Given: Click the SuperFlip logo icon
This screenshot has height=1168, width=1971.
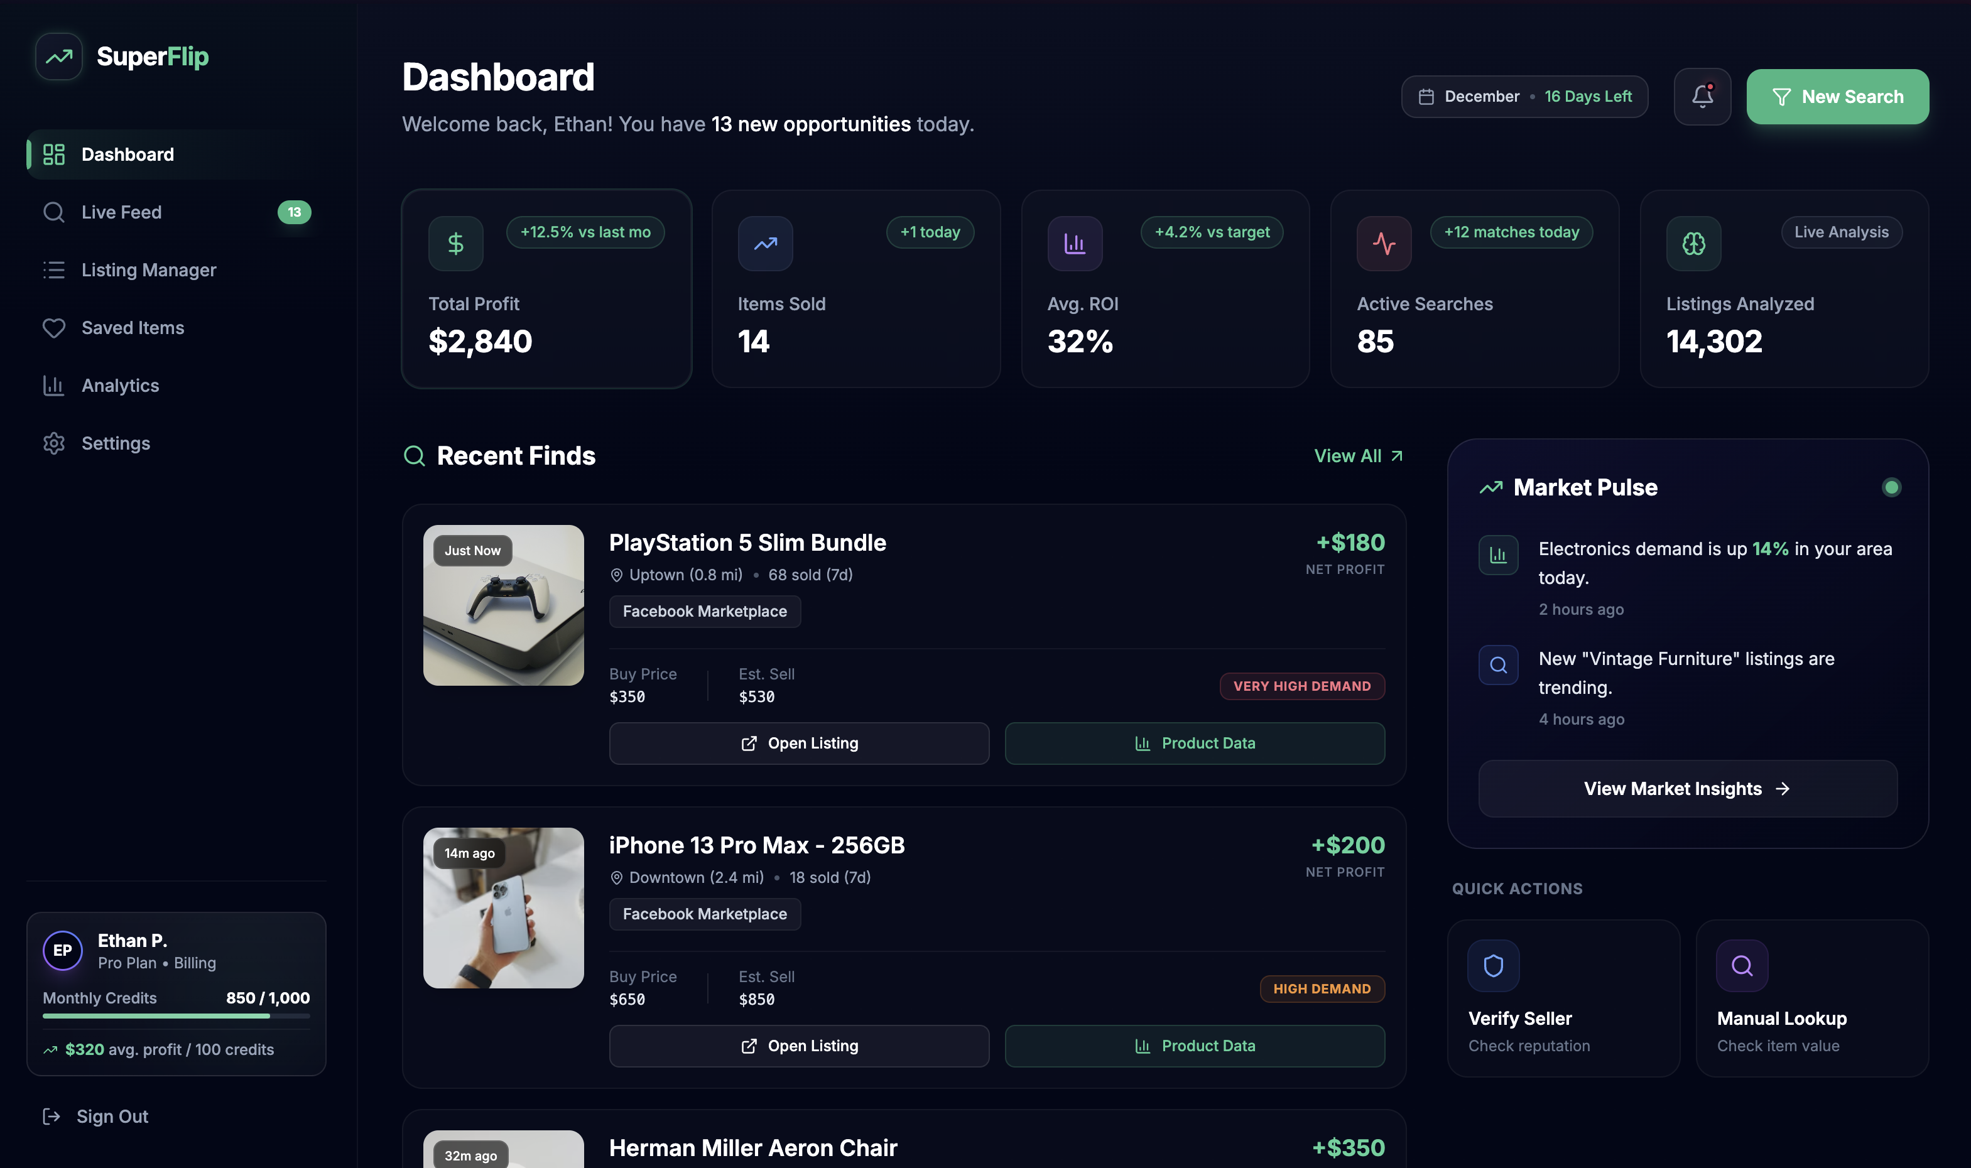Looking at the screenshot, I should pos(58,56).
